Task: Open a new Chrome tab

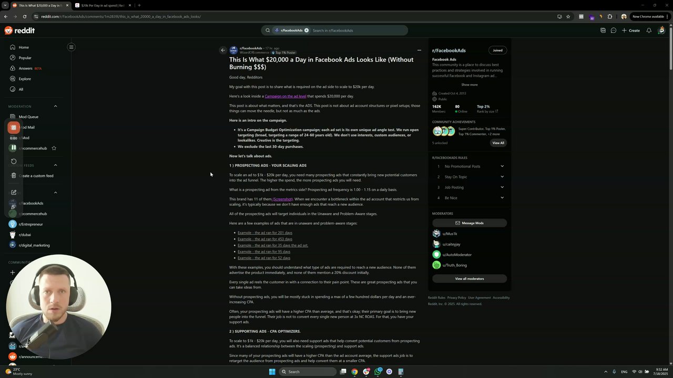Action: (x=139, y=5)
